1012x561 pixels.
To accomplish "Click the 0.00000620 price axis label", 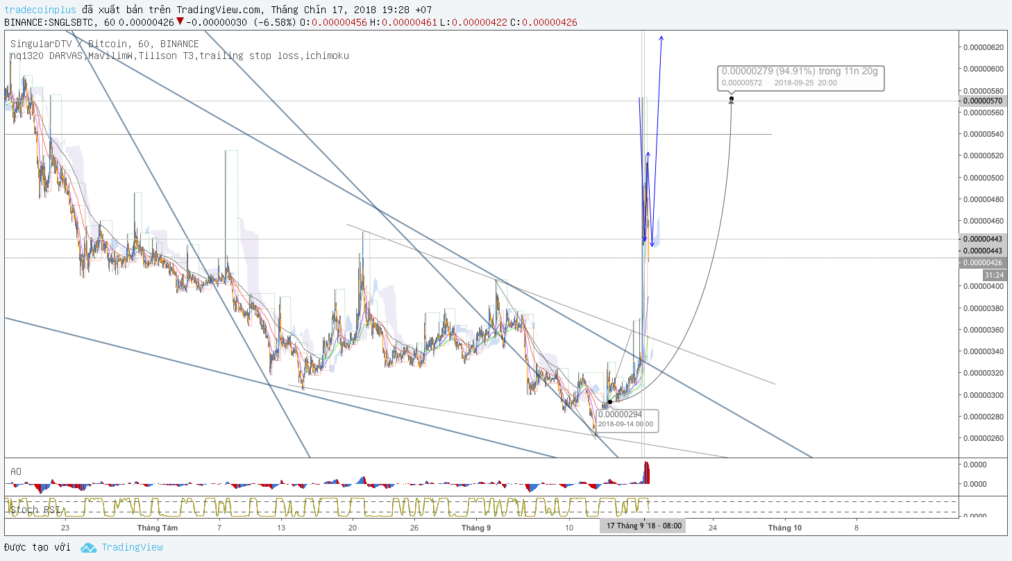I will 984,47.
